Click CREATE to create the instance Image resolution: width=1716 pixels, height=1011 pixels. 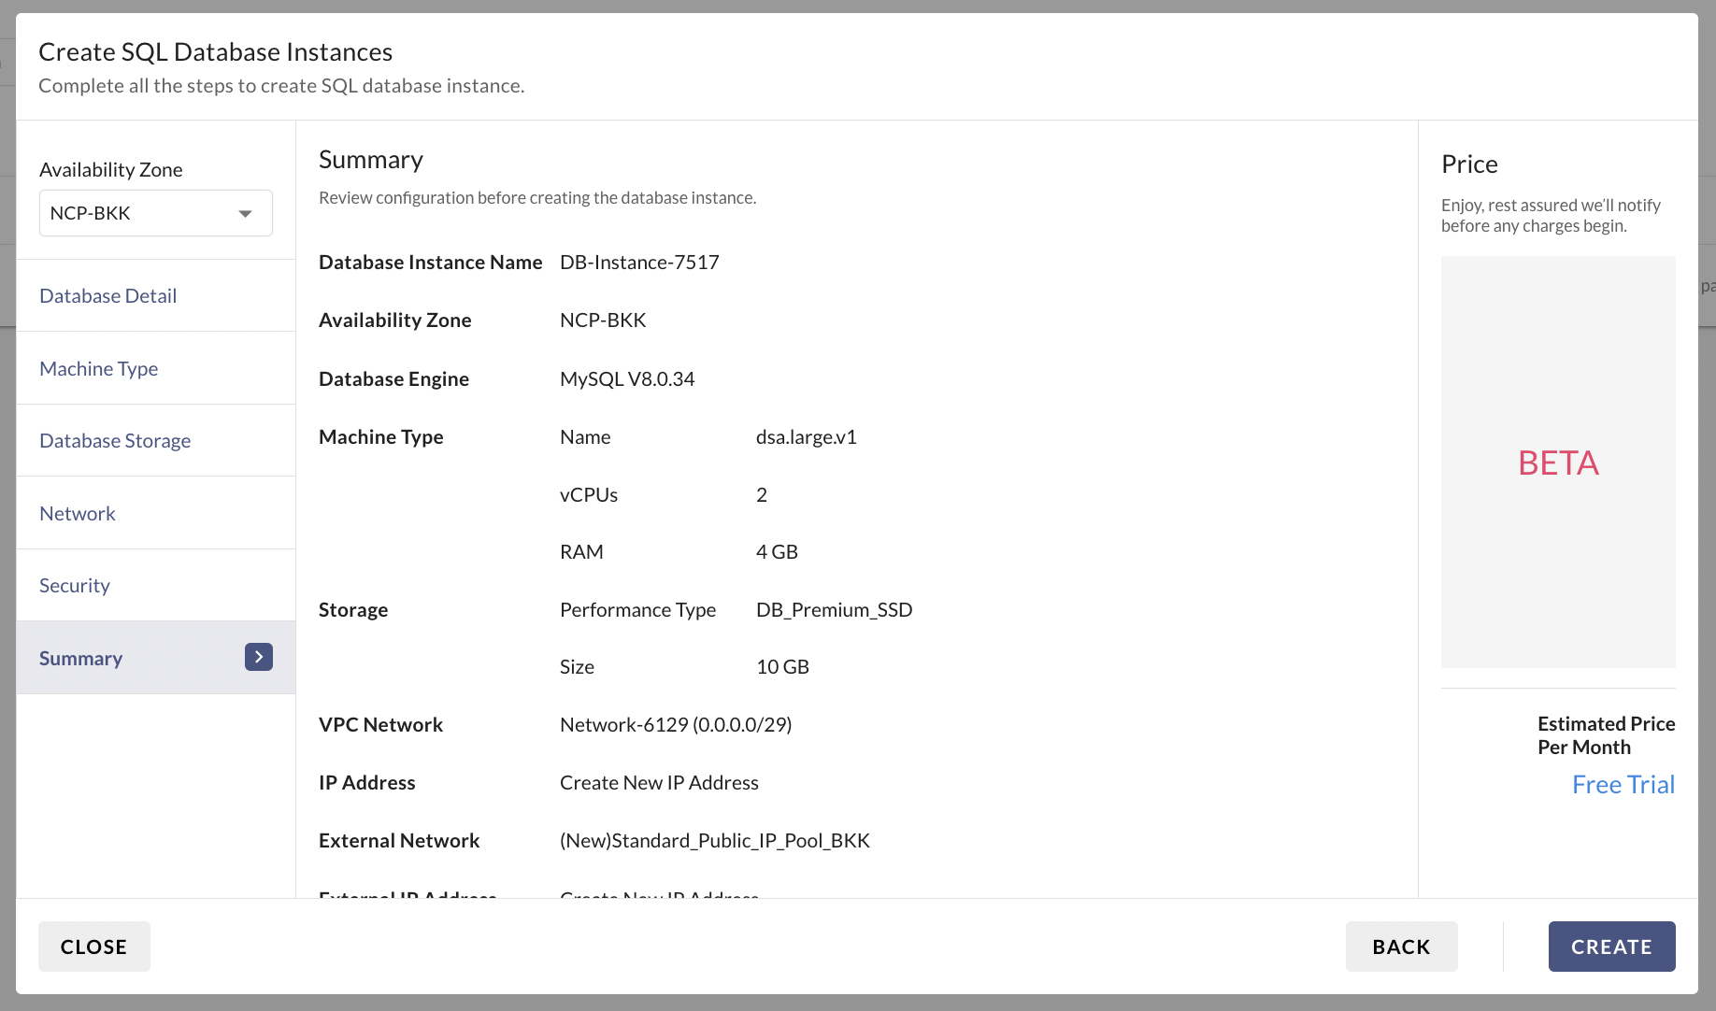[1611, 947]
